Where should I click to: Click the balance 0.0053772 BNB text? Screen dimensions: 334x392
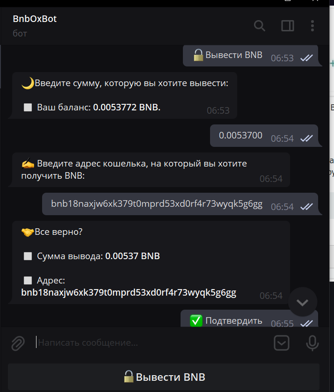pyautogui.click(x=126, y=107)
